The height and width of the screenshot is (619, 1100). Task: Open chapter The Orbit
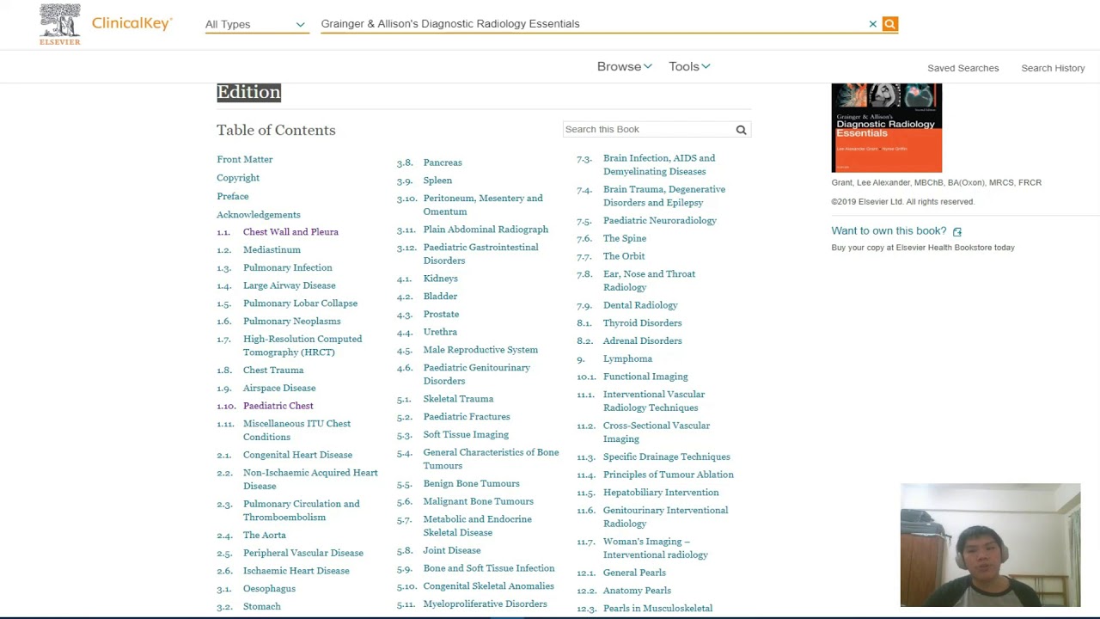pos(624,256)
